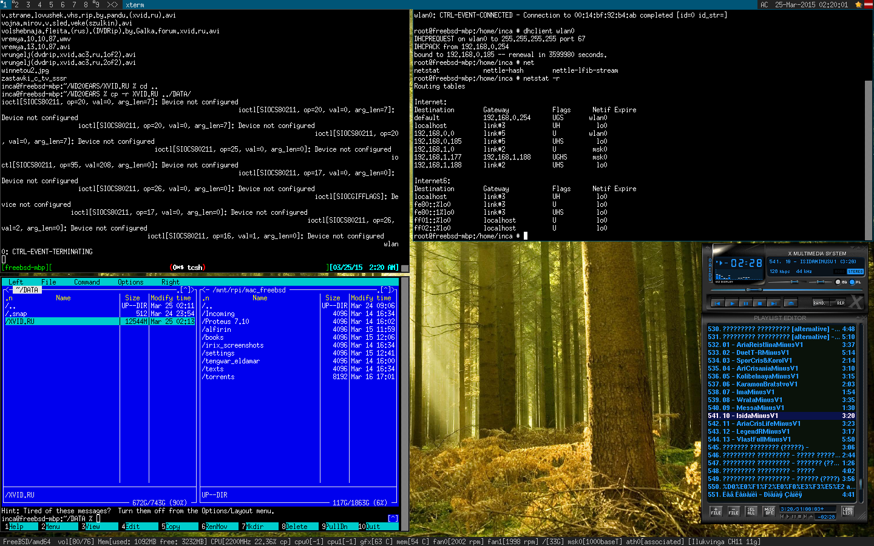Click the mini stop icon in playlist editor
Image resolution: width=874 pixels, height=546 pixels.
point(799,517)
